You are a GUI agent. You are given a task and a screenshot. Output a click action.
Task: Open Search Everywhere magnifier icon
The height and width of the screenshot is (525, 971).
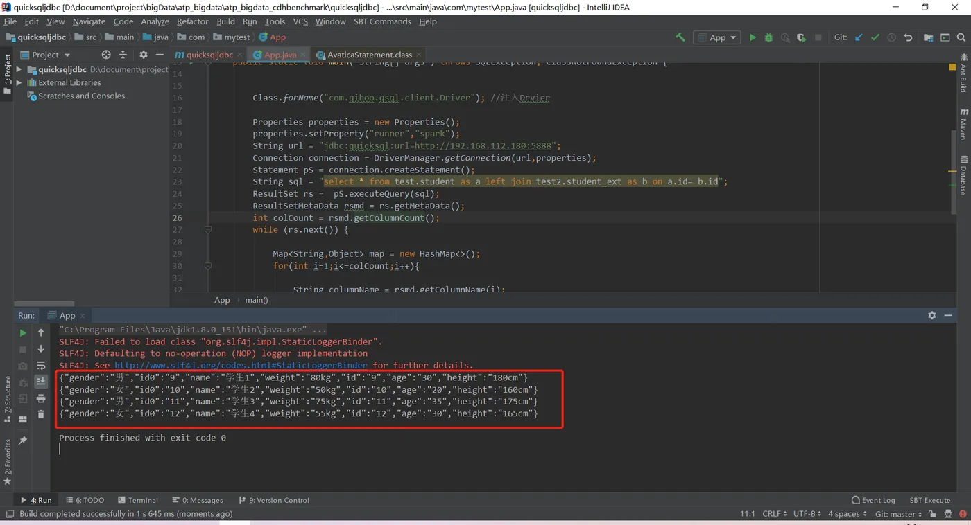(961, 37)
